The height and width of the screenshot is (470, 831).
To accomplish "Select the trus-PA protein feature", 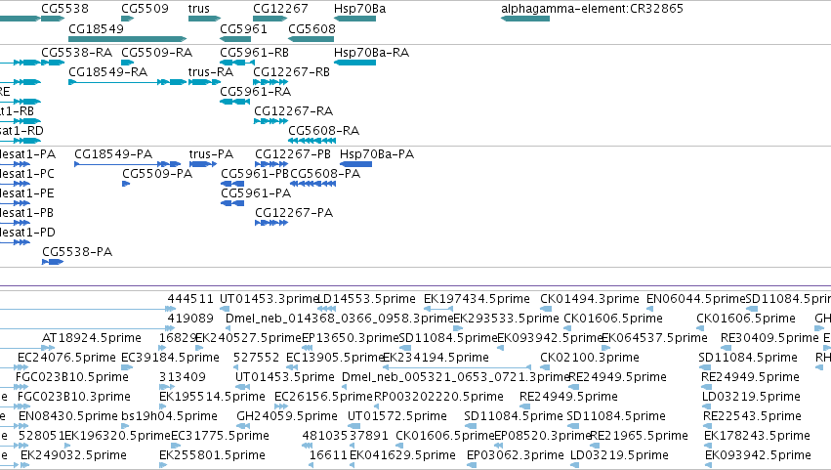I will (x=203, y=164).
